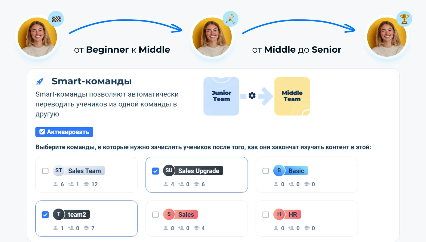Viewport: 426px width, 242px height.
Task: Select the ST badge of Sales Team
Action: pos(59,171)
